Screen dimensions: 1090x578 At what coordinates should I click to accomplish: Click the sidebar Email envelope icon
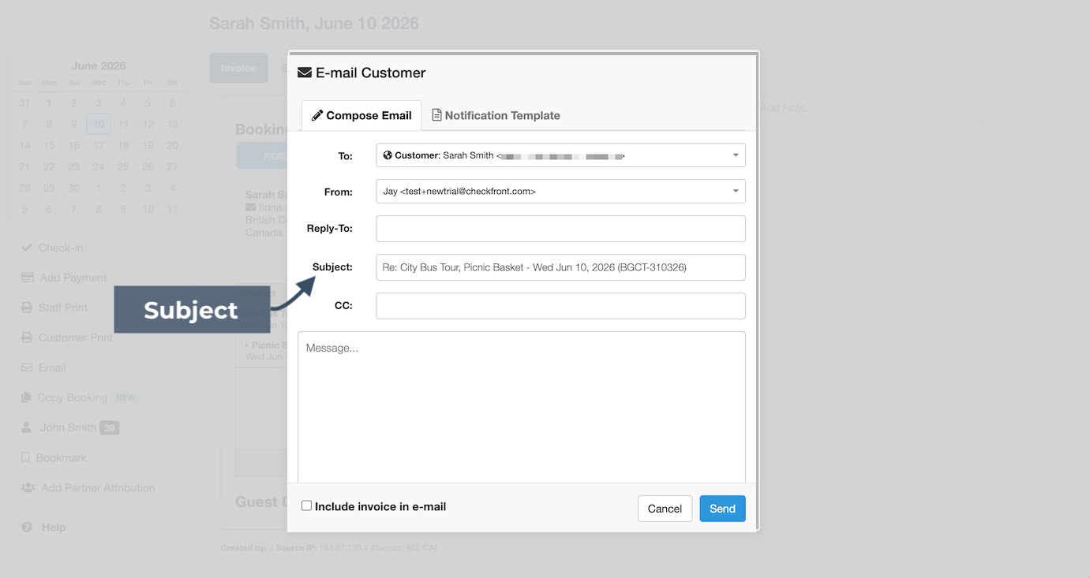27,367
